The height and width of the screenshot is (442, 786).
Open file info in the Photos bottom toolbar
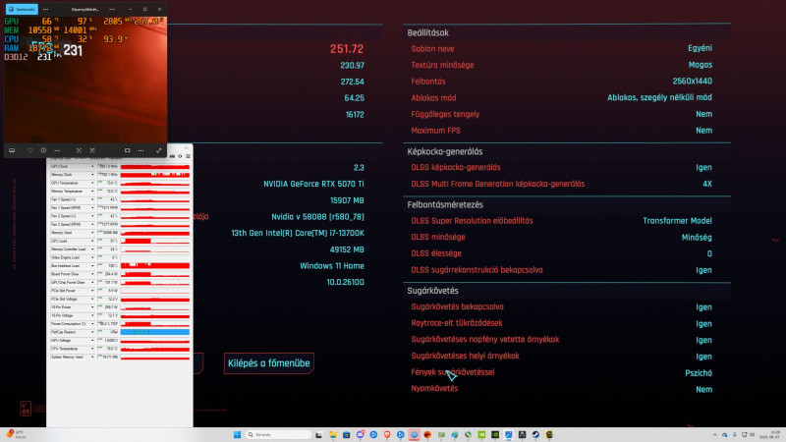click(x=43, y=150)
